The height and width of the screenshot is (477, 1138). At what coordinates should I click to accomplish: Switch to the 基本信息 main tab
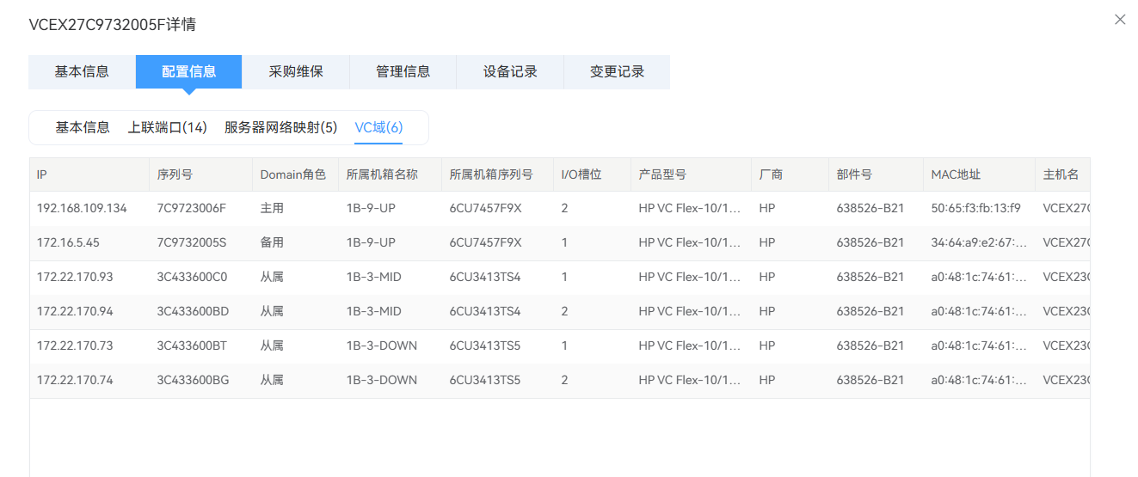tap(82, 71)
